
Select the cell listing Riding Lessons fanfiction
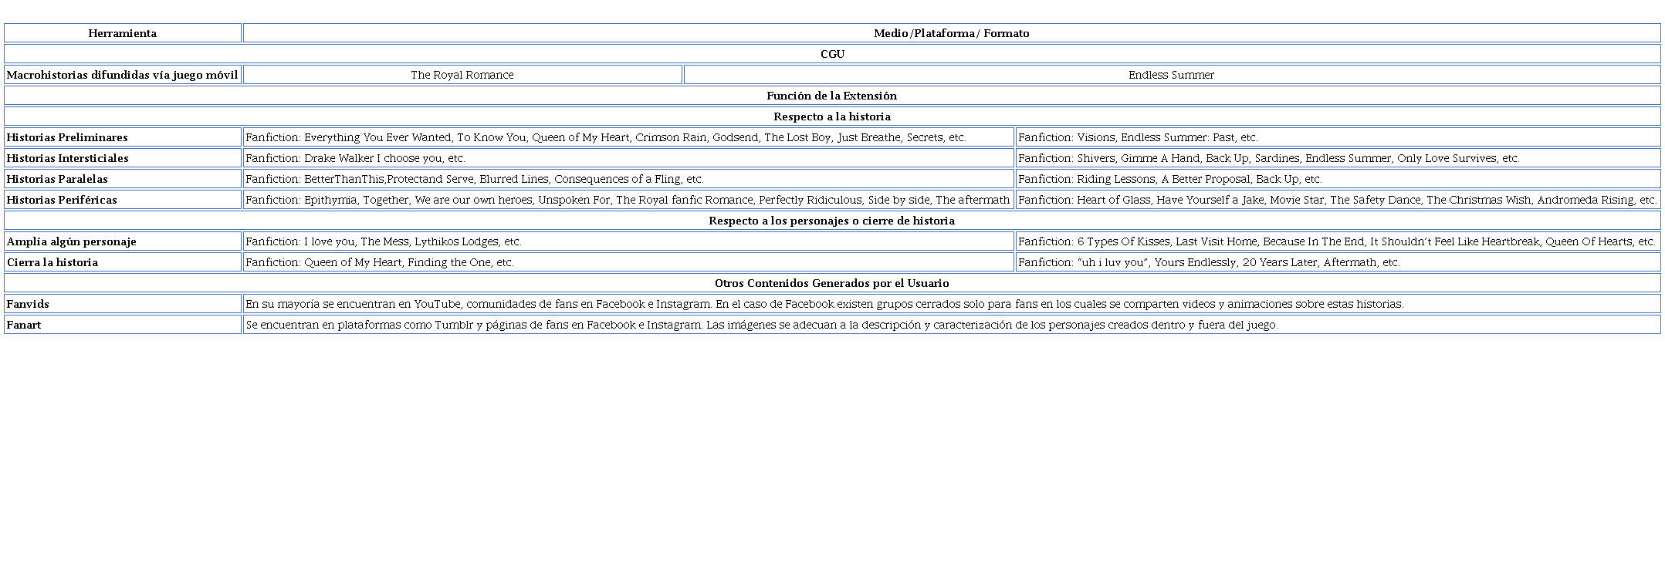coord(1169,179)
